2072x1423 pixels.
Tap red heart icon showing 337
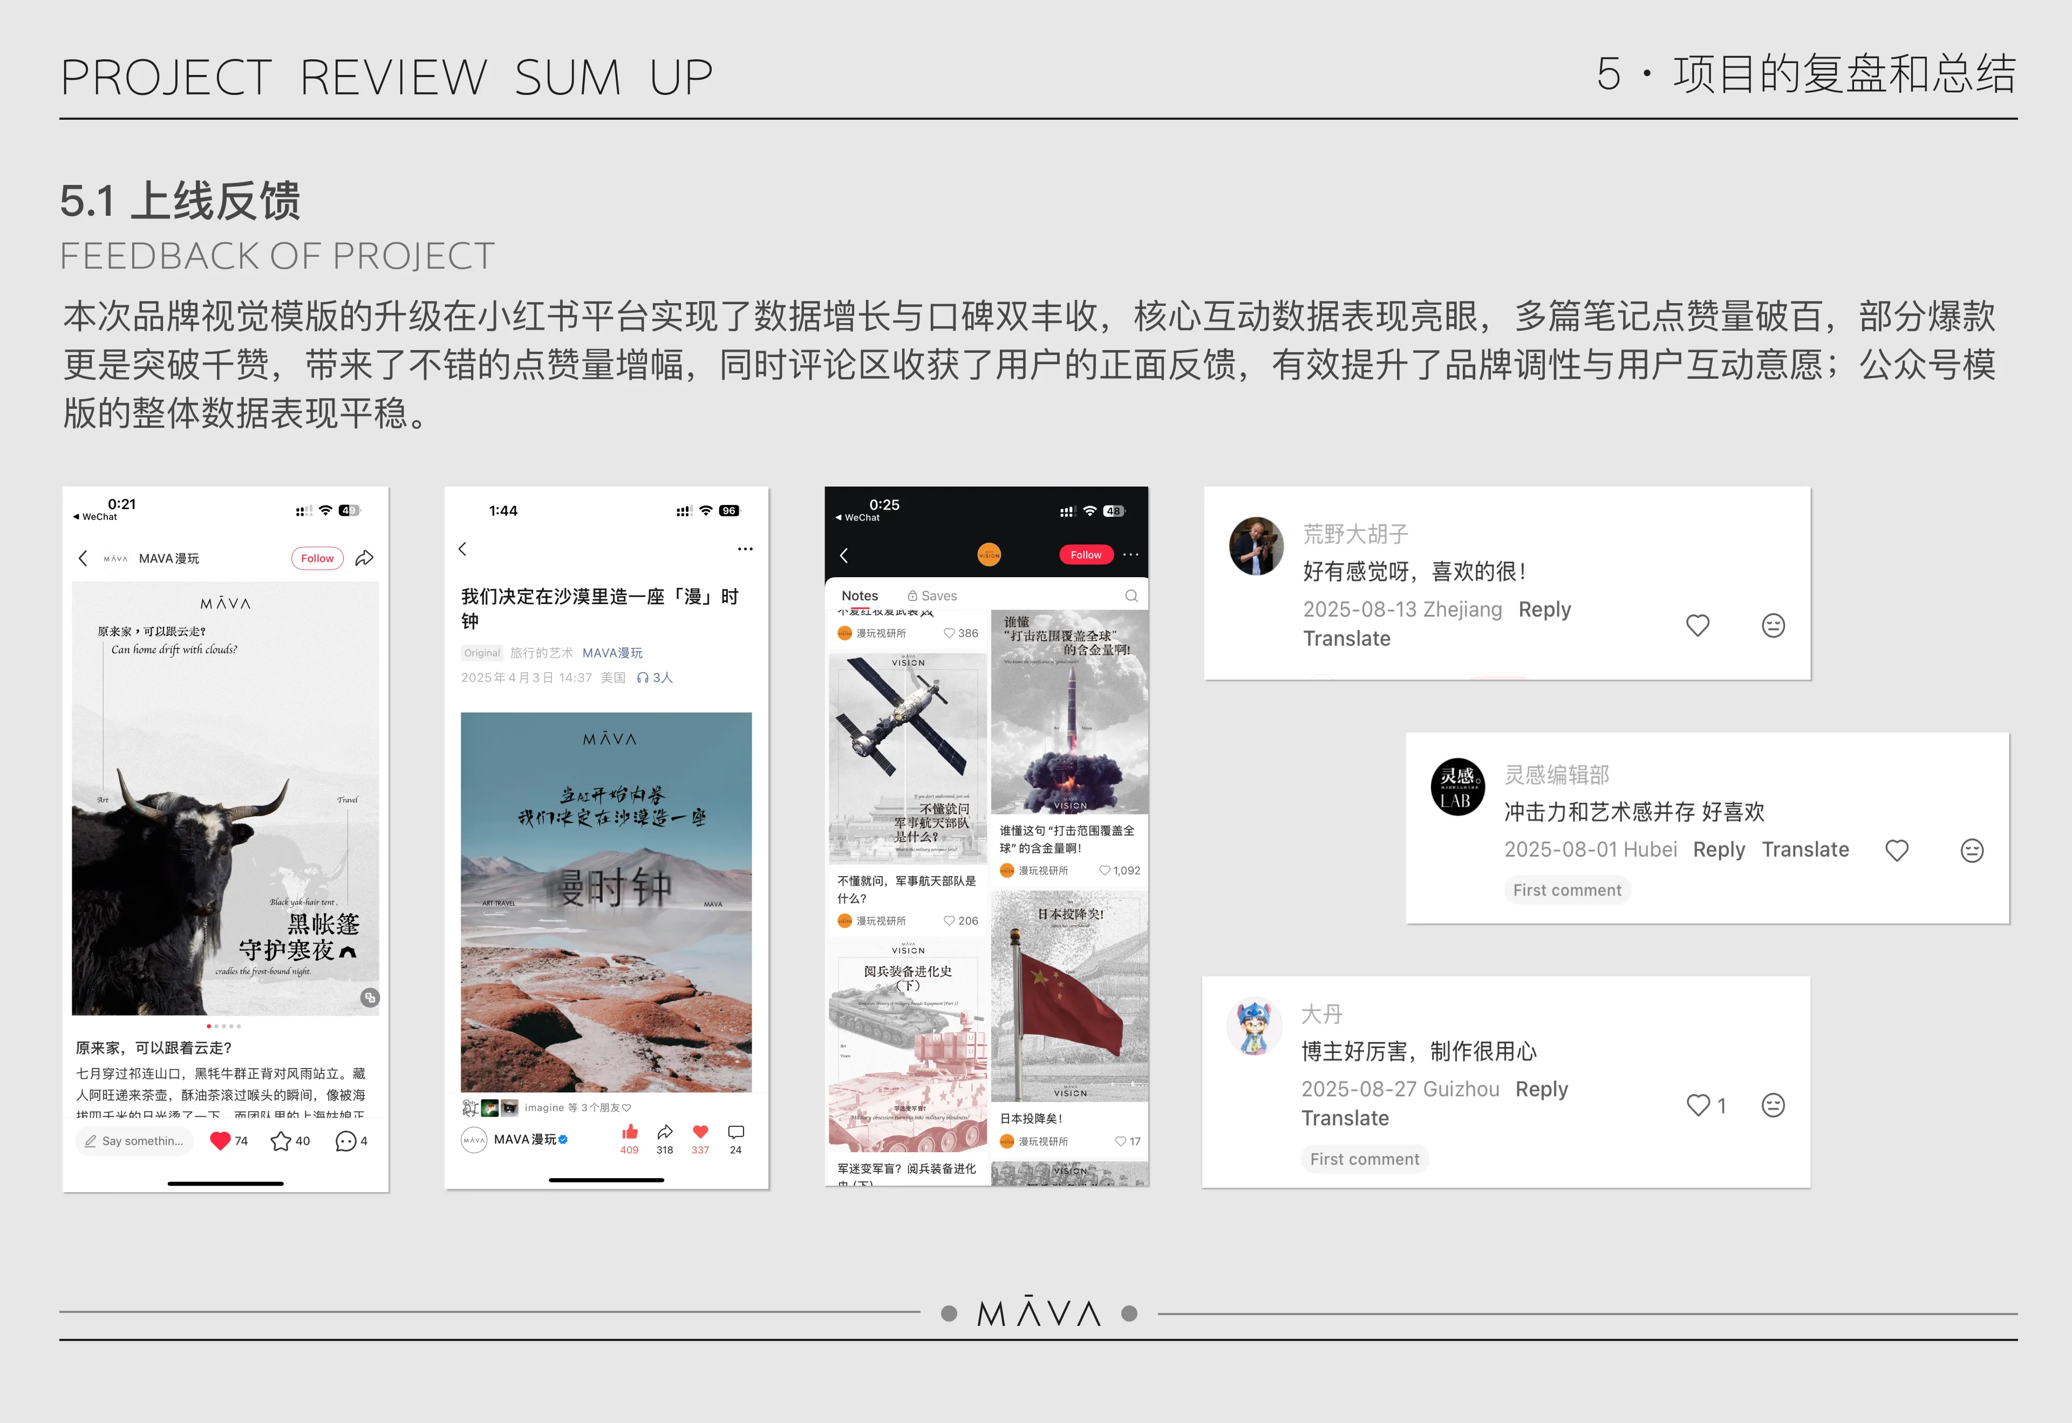tap(700, 1132)
